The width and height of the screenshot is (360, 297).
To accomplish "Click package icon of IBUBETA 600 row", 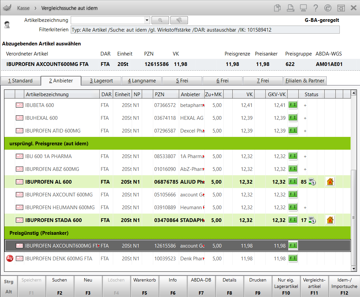I will click(20, 105).
